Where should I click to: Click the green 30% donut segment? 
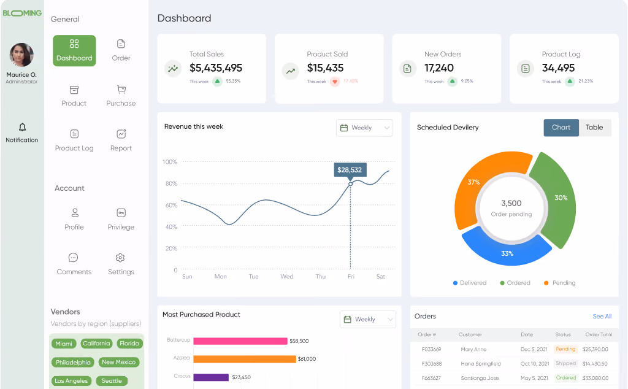pyautogui.click(x=561, y=198)
